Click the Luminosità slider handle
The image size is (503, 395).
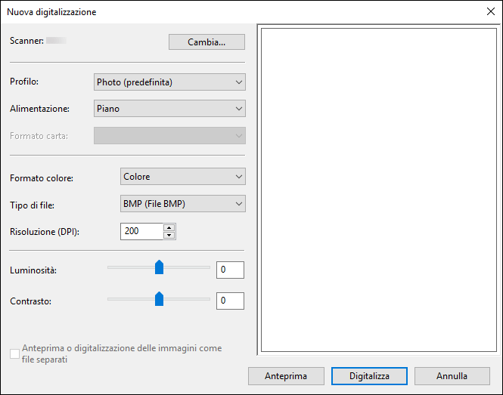point(159,267)
